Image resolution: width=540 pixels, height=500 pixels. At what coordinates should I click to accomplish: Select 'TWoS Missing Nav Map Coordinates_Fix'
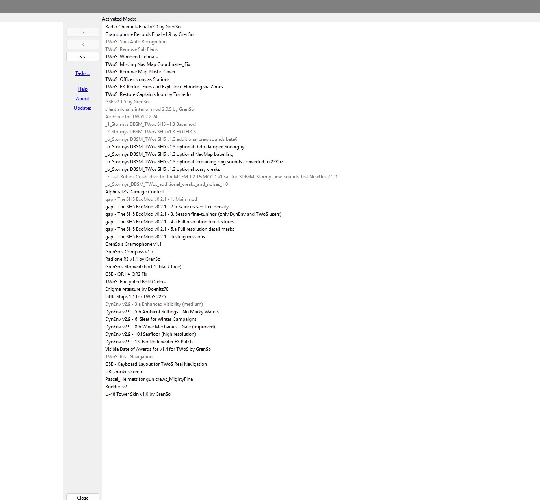pyautogui.click(x=148, y=64)
